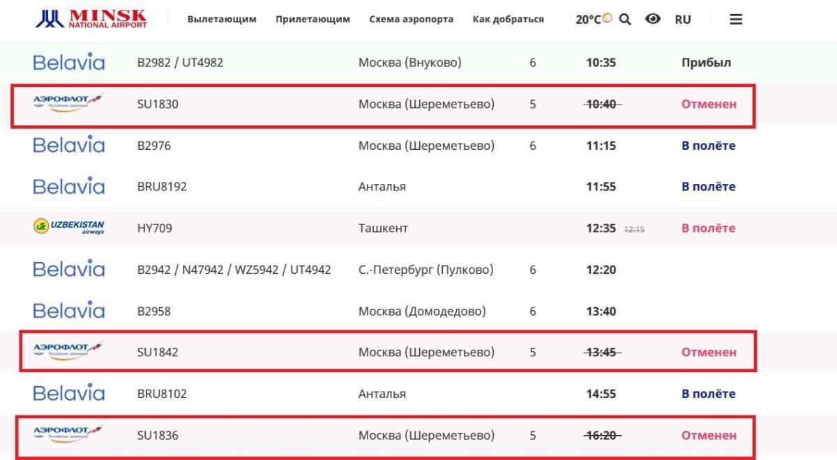This screenshot has height=460, width=837.
Task: Click Uzbekistan Airways logo for HY709
Action: point(68,228)
